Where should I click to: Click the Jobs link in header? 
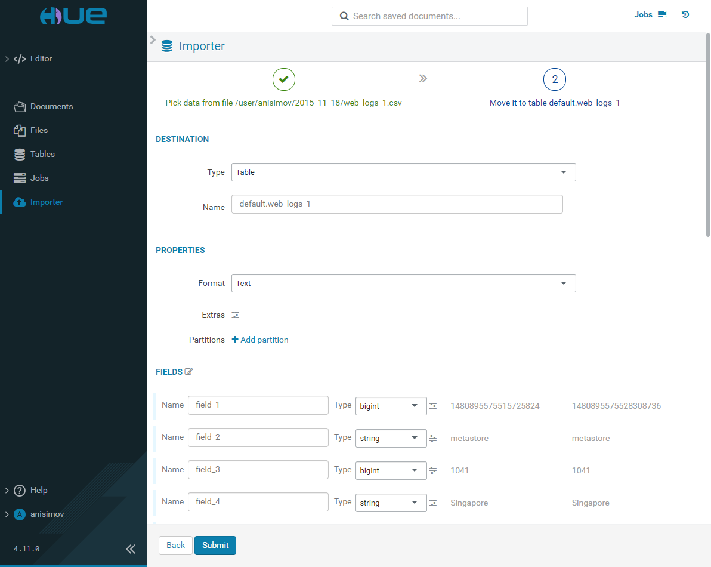point(643,14)
